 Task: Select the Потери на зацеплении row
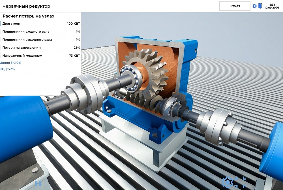[40, 48]
